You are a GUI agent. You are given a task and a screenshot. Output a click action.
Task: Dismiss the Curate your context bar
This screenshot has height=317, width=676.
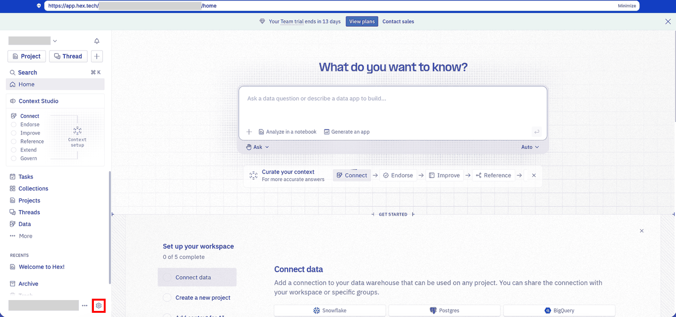click(x=534, y=175)
